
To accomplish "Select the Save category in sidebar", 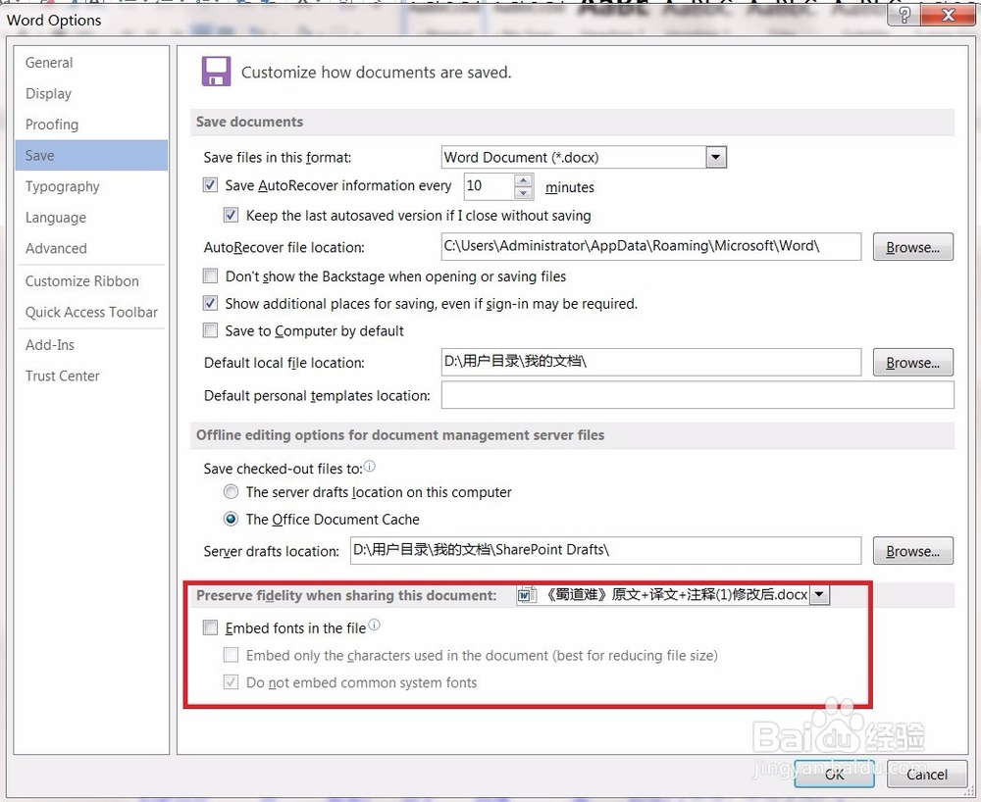I will (x=91, y=155).
